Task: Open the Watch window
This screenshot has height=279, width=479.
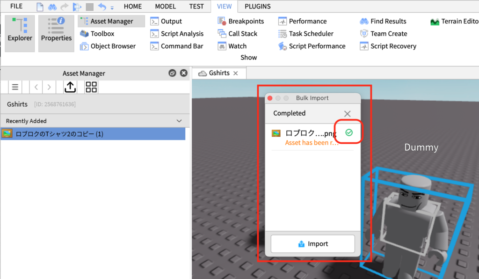Action: 232,46
